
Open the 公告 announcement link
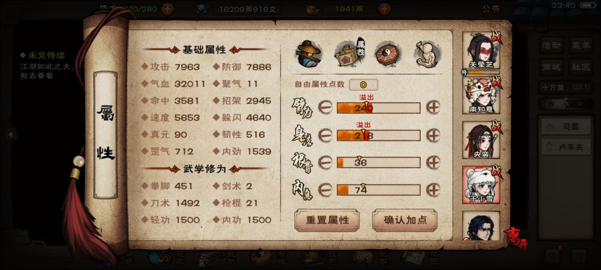[491, 9]
